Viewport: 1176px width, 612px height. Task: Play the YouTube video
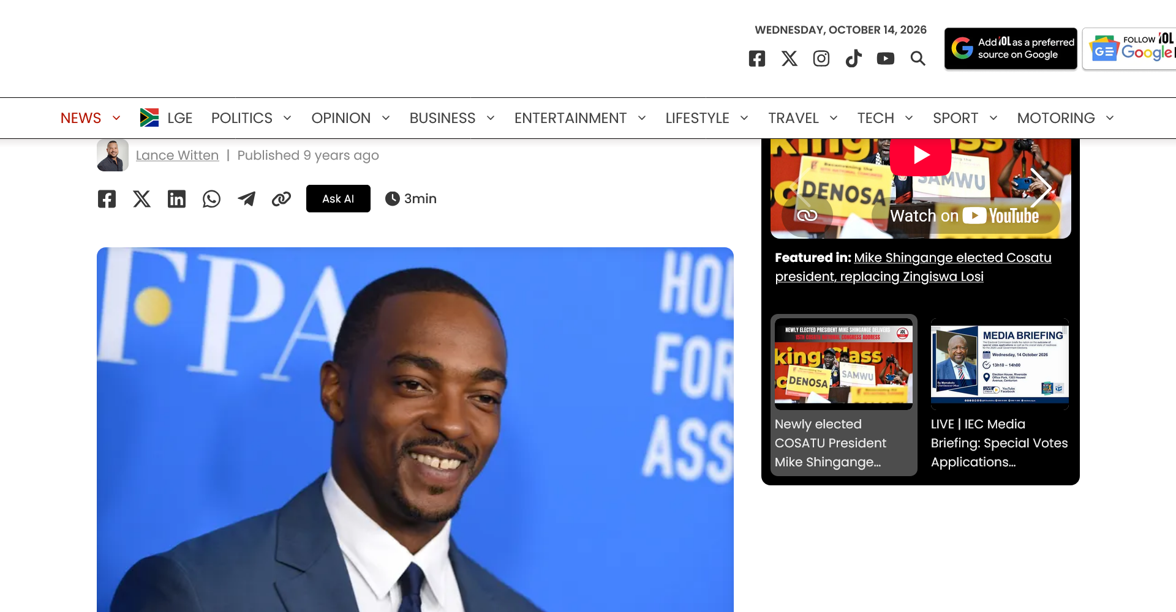[921, 155]
